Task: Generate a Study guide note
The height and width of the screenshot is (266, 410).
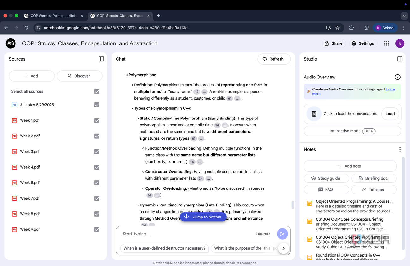Action: [326, 178]
